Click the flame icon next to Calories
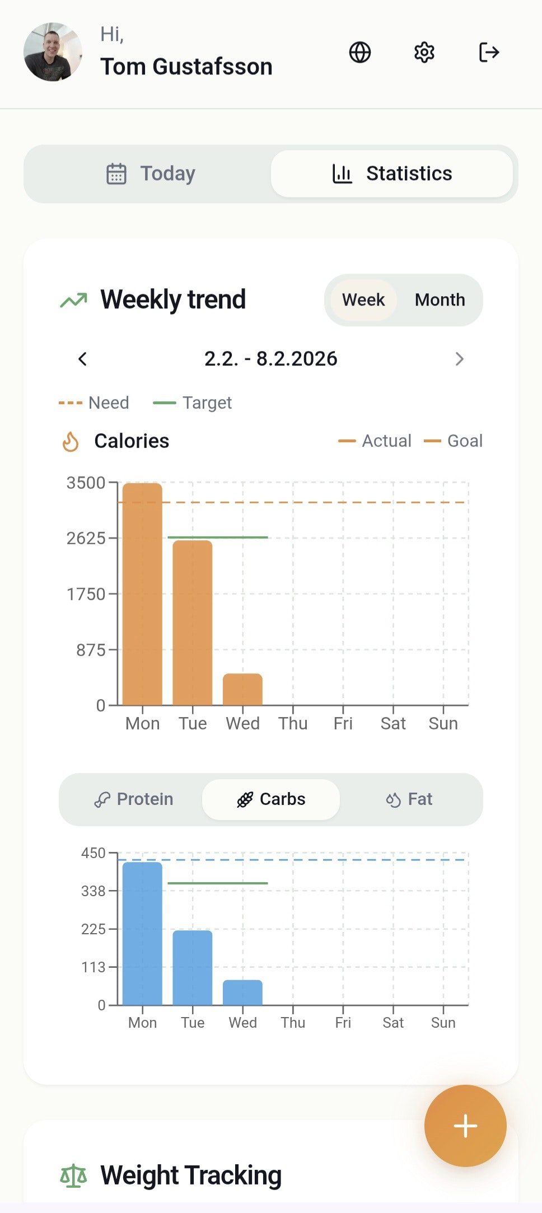Screen dimensions: 542x1213 [71, 441]
